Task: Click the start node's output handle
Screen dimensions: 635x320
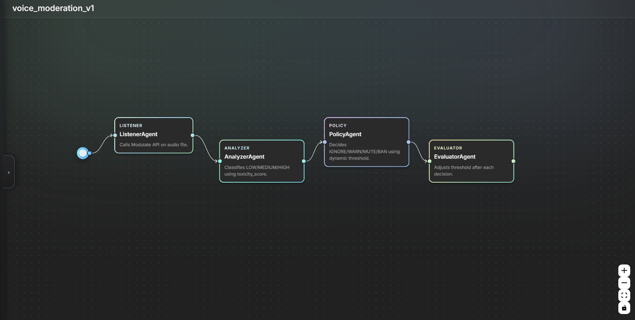Action: click(x=90, y=153)
